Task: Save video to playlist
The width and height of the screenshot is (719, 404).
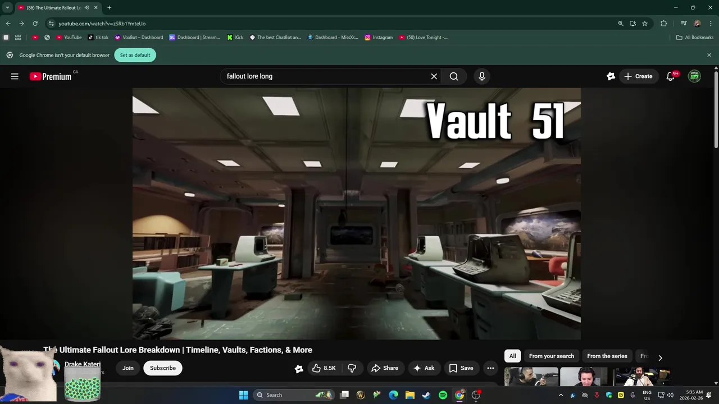Action: pos(462,368)
